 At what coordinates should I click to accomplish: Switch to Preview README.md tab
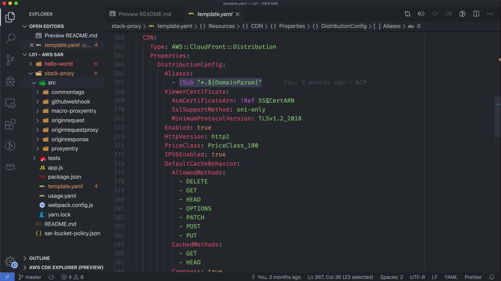point(144,14)
